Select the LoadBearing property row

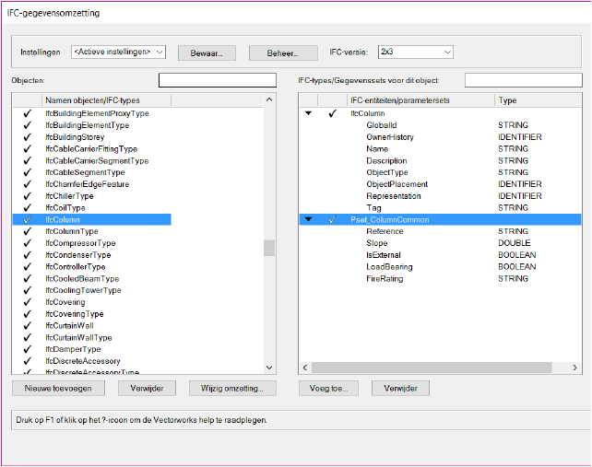point(389,267)
